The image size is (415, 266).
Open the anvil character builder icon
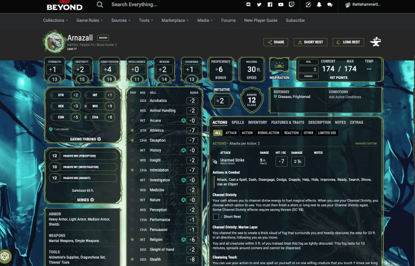pyautogui.click(x=377, y=42)
